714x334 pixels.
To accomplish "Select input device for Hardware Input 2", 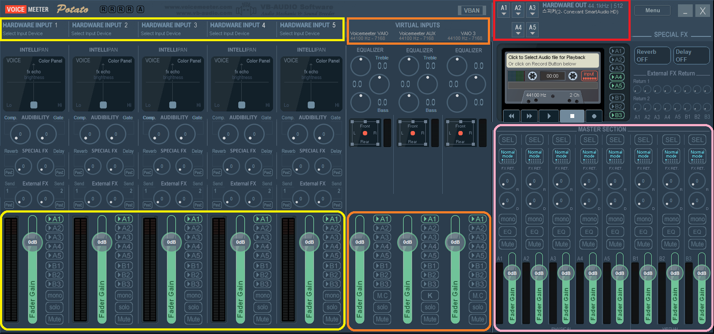I will (x=92, y=33).
